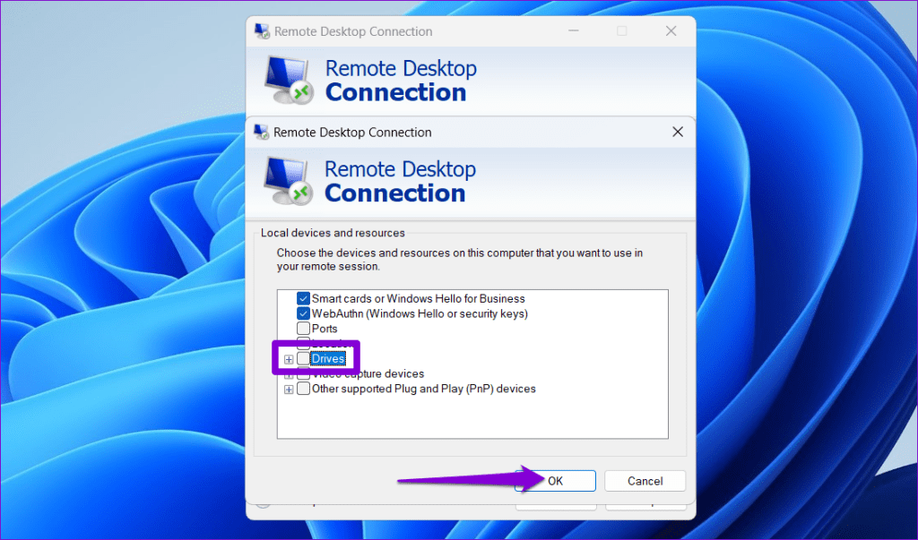Expand Video capture devices entry
Screen dimensions: 918x540
coord(289,373)
